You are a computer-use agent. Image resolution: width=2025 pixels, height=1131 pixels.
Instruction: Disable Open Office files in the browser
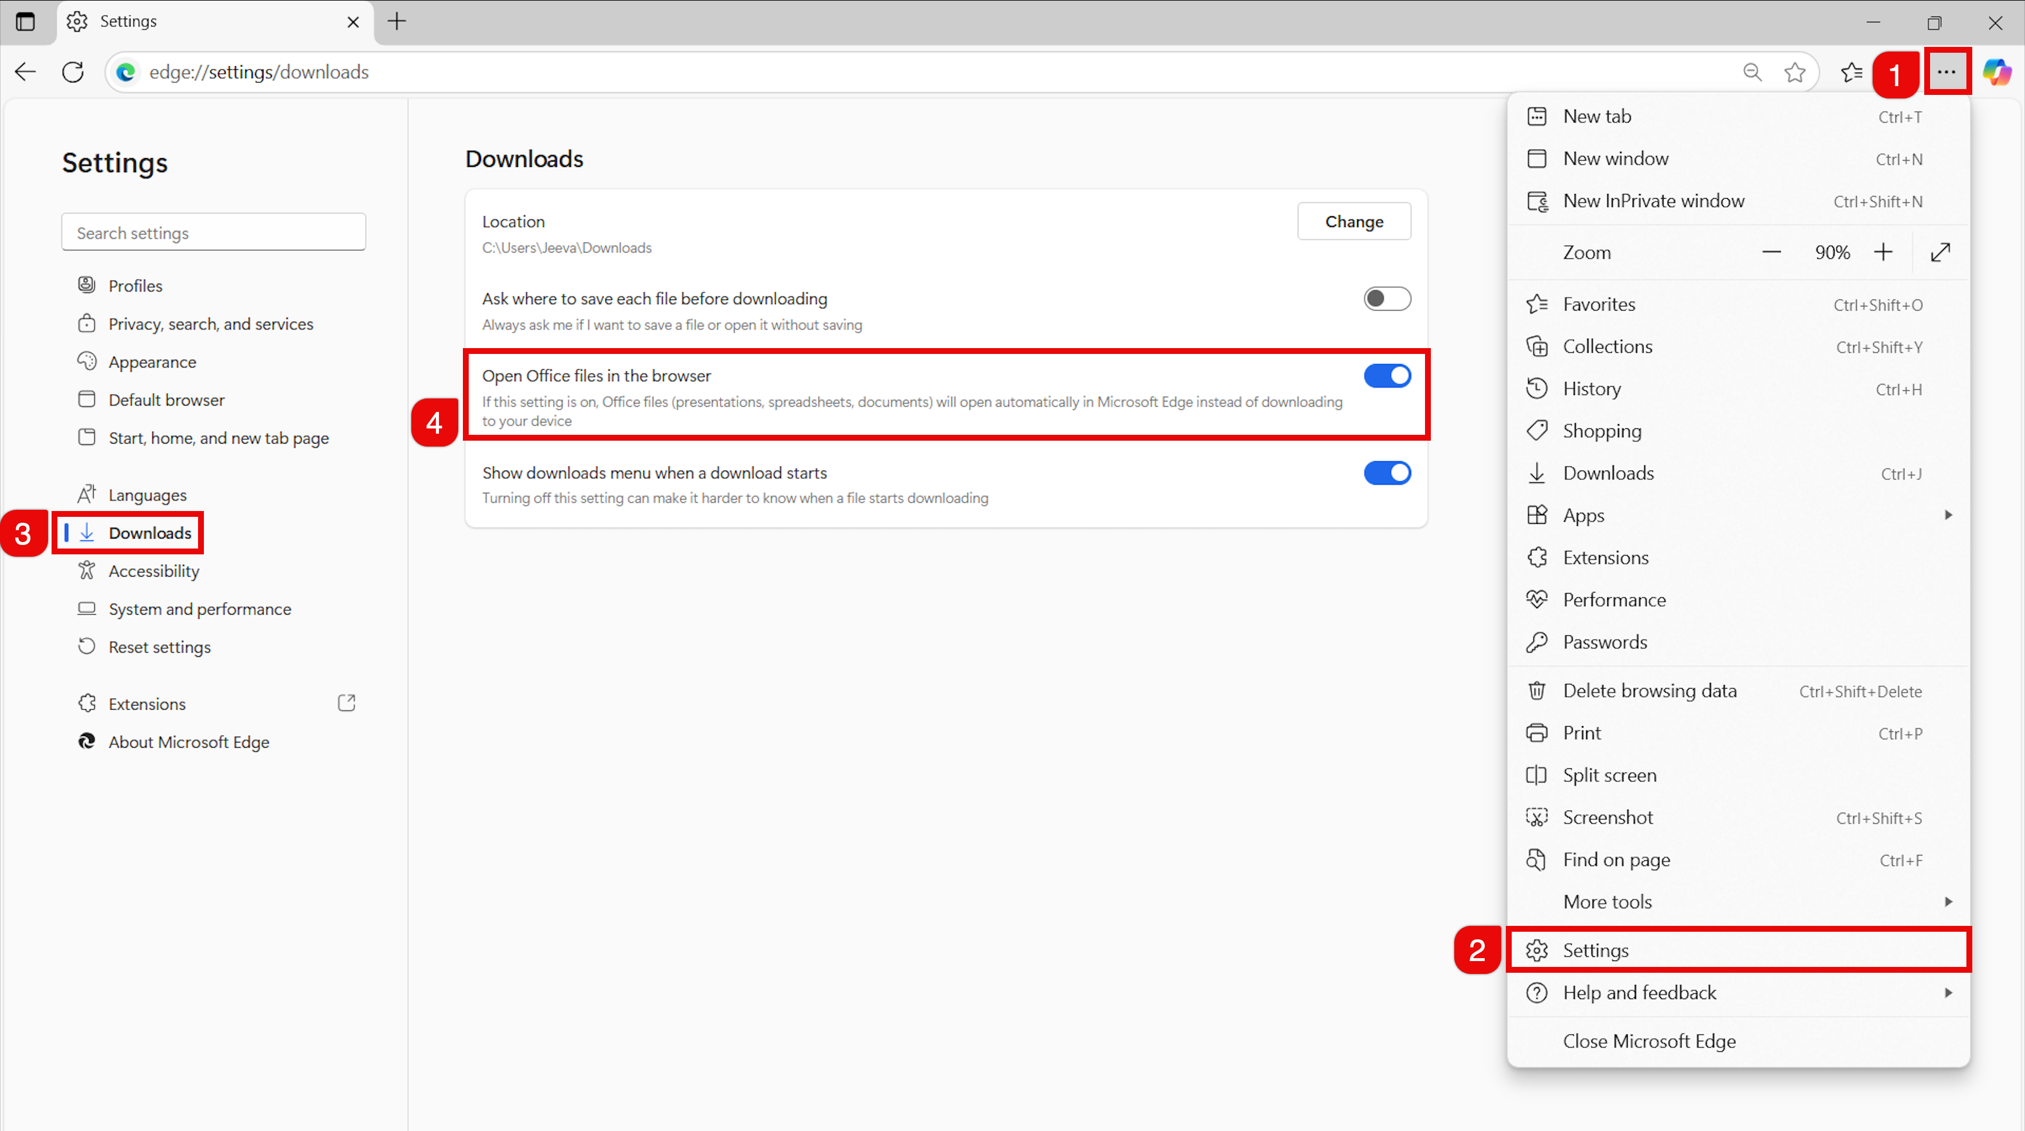[x=1387, y=376]
